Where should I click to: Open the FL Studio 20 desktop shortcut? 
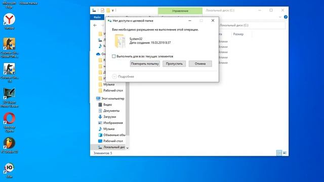(9, 145)
